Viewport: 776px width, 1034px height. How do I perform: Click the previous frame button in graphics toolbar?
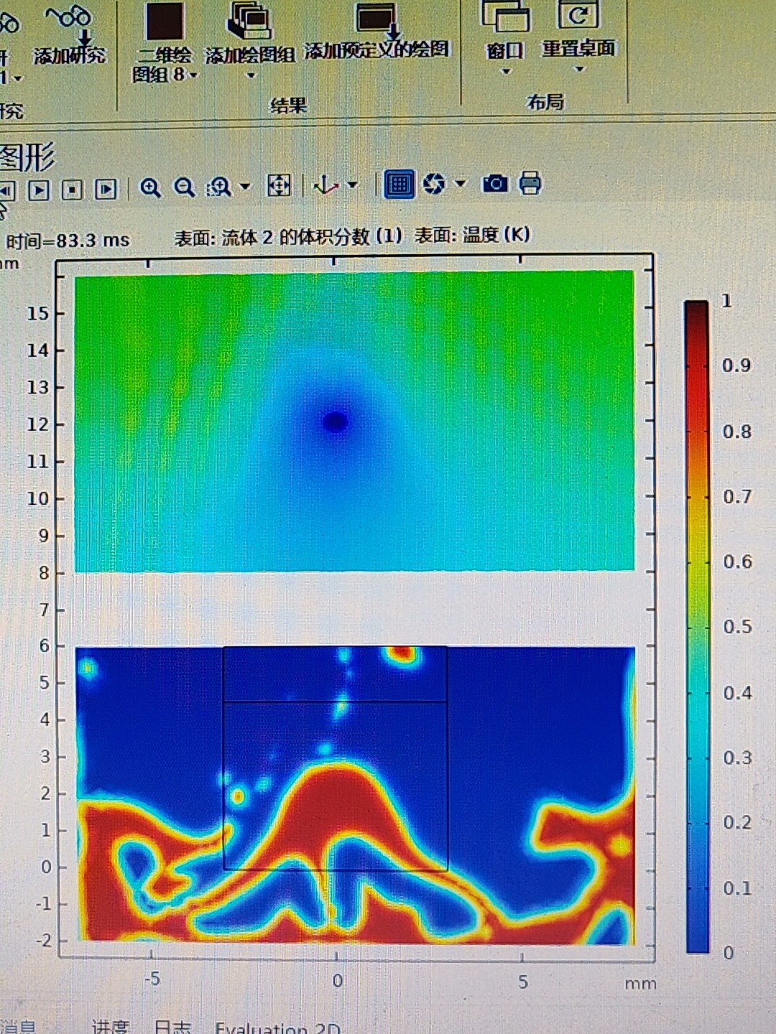pyautogui.click(x=7, y=191)
